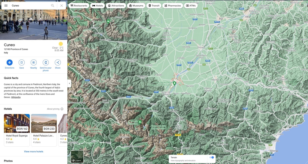Screen dimensions: 308x164
Task: Click the Share icon
Action: [x=58, y=62]
